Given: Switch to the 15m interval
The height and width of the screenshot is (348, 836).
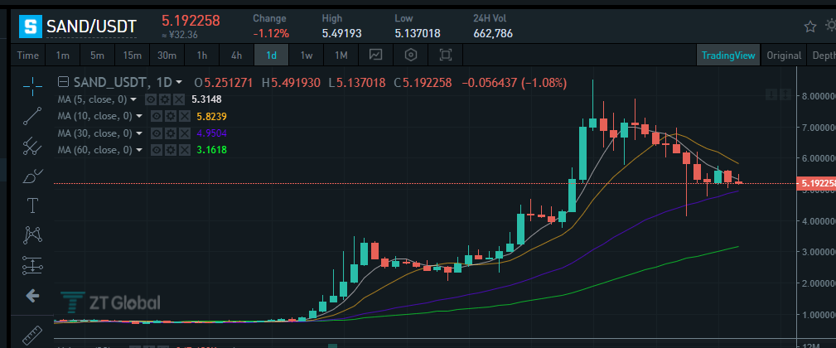Looking at the screenshot, I should point(132,55).
